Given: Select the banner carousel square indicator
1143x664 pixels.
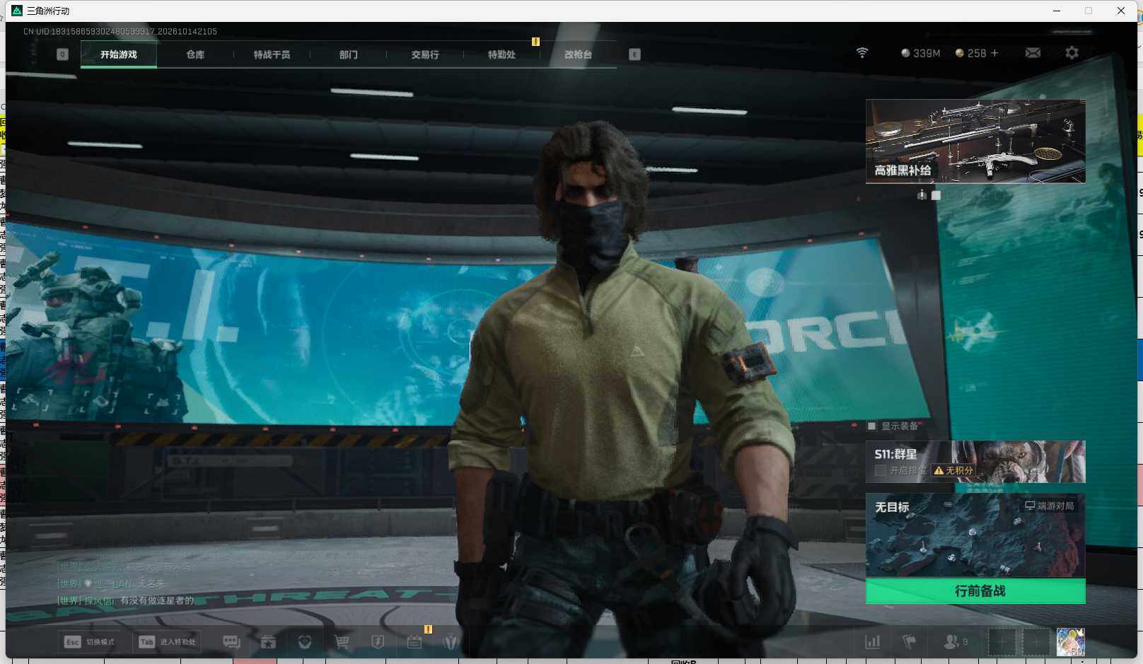Looking at the screenshot, I should pos(936,195).
